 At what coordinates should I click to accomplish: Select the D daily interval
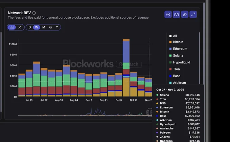tap(30, 27)
